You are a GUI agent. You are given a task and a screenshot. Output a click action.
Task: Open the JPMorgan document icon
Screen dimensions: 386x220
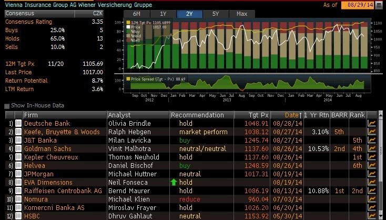[x=18, y=174]
